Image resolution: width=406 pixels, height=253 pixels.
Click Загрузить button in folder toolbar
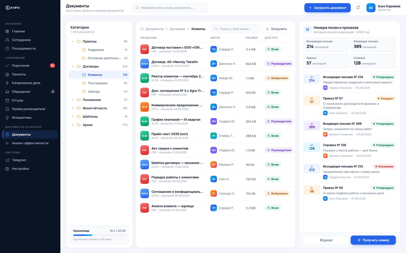pyautogui.click(x=276, y=29)
